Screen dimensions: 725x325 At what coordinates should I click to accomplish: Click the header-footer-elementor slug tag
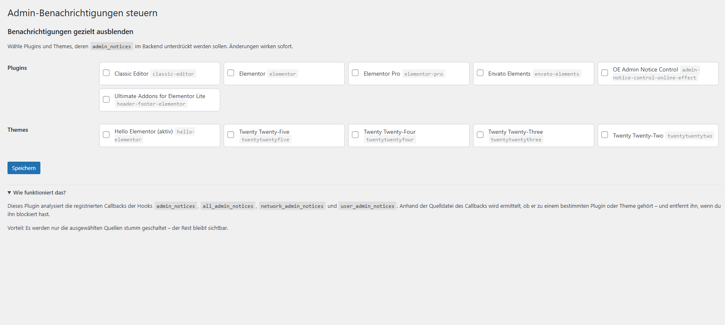click(151, 104)
